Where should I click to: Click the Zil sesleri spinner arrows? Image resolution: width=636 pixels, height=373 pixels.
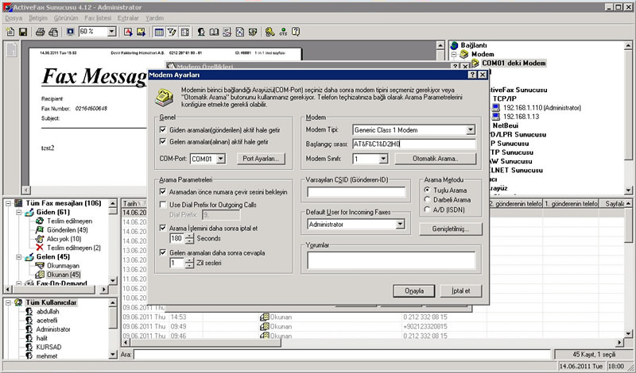189,263
